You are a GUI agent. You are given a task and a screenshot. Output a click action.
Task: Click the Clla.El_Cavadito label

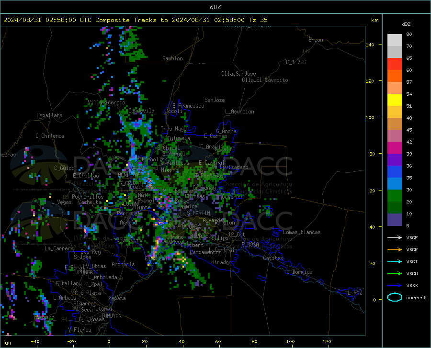[x=265, y=80]
